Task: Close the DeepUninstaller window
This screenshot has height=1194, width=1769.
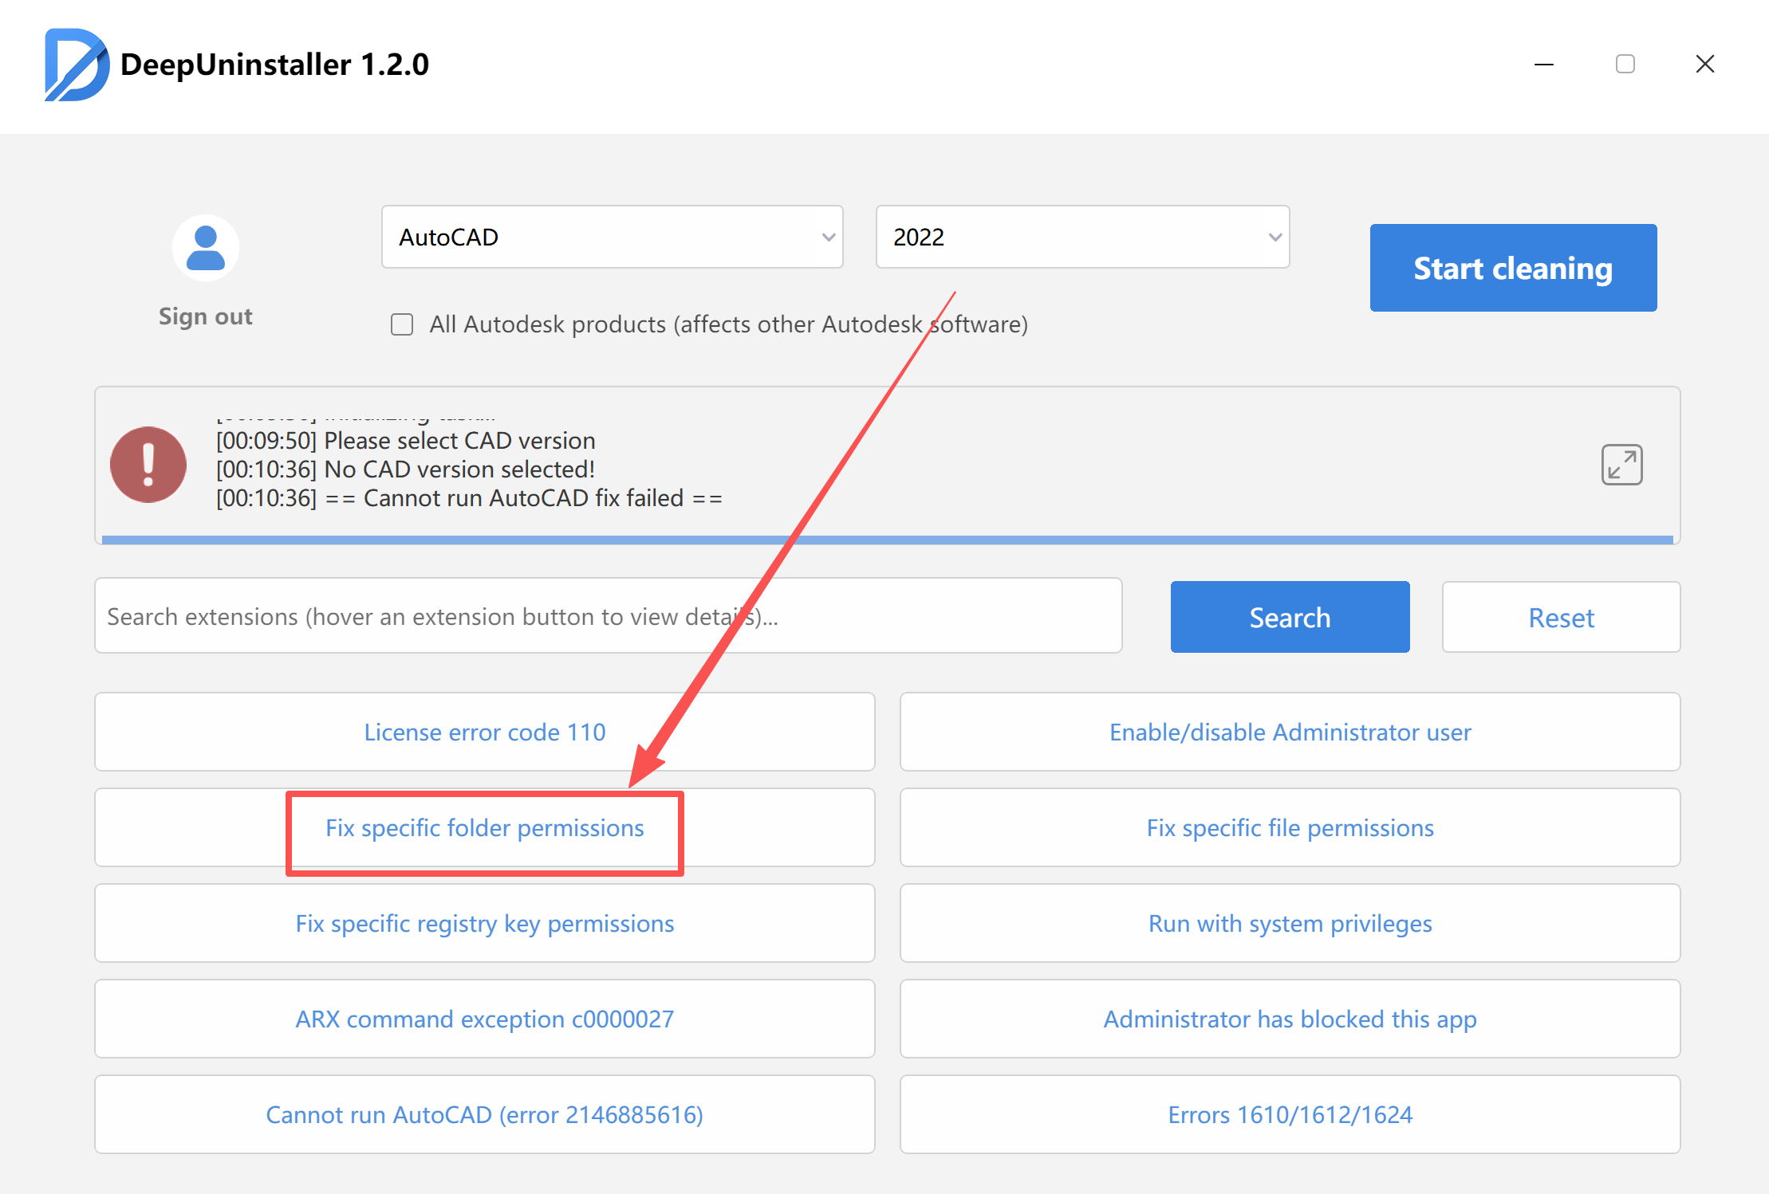Action: pos(1704,65)
